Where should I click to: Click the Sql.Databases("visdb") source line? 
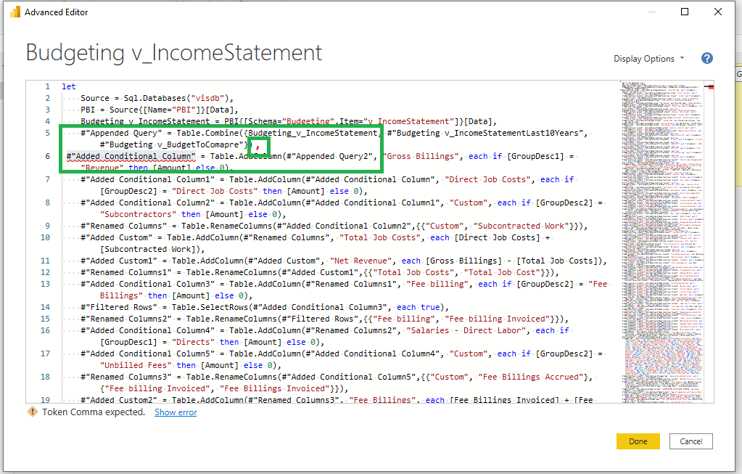(157, 98)
